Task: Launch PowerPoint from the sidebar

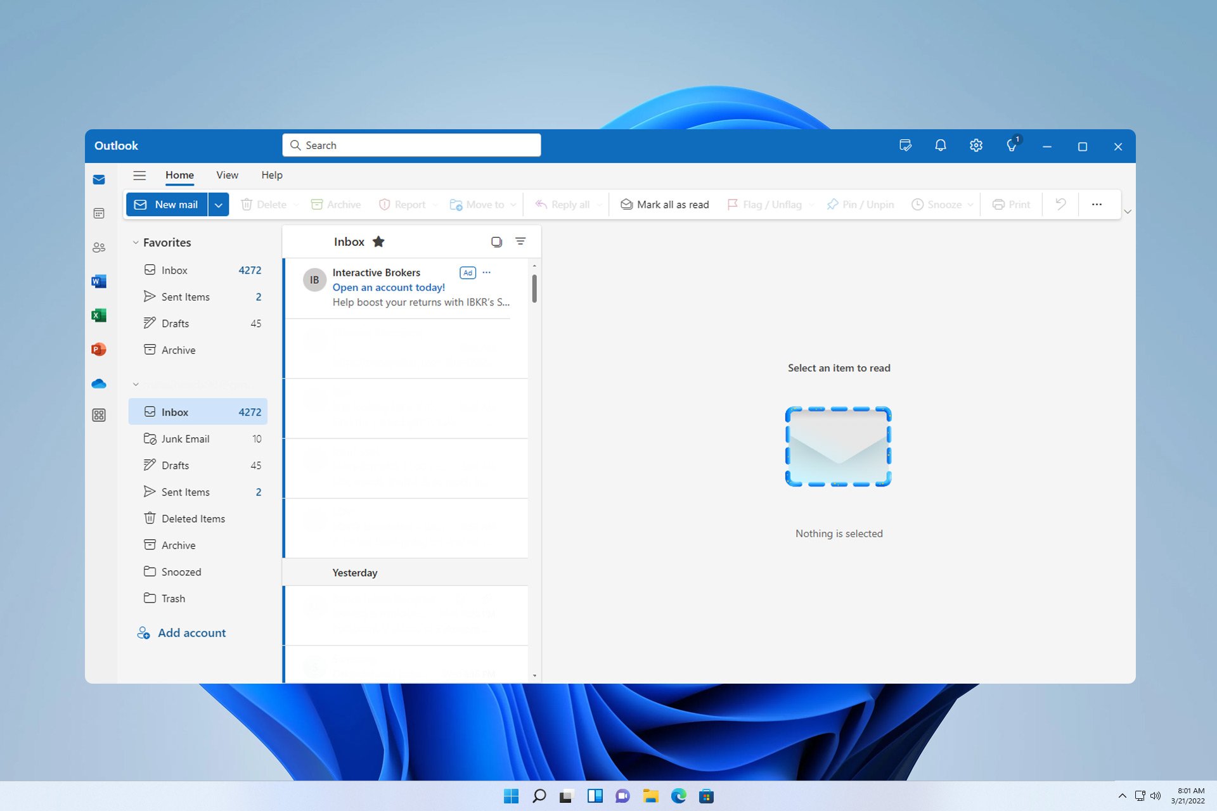Action: coord(99,349)
